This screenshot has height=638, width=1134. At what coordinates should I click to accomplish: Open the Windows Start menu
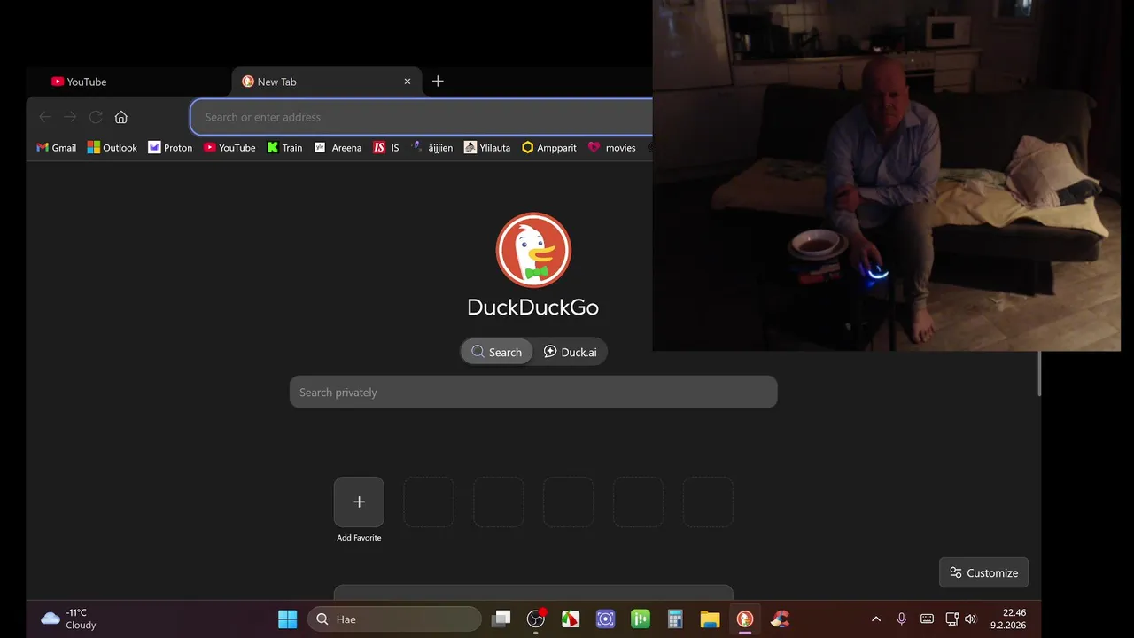[288, 619]
